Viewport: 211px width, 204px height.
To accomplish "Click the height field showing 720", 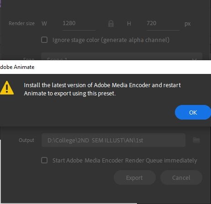I will click(x=163, y=24).
